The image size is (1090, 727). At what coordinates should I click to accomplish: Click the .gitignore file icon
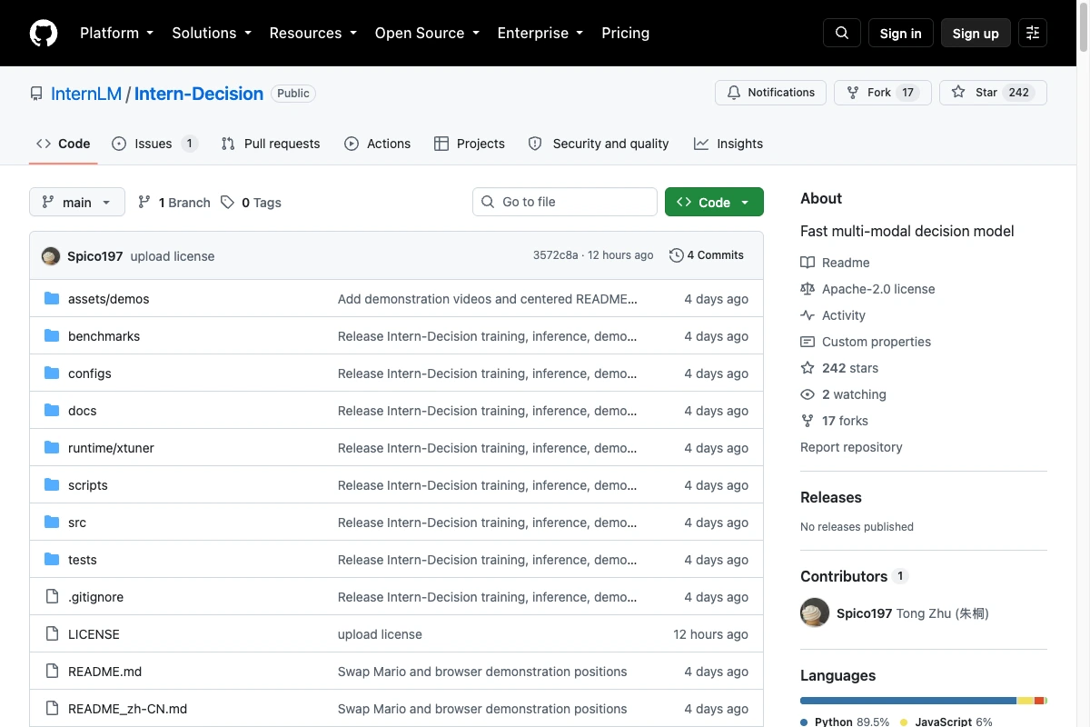point(52,596)
